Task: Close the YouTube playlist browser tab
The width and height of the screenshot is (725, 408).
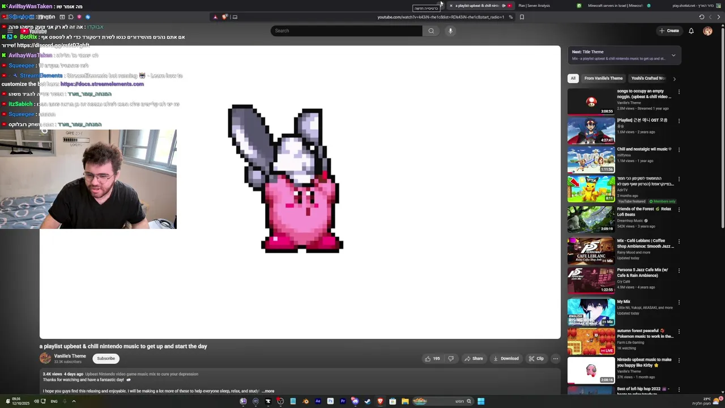Action: tap(451, 6)
